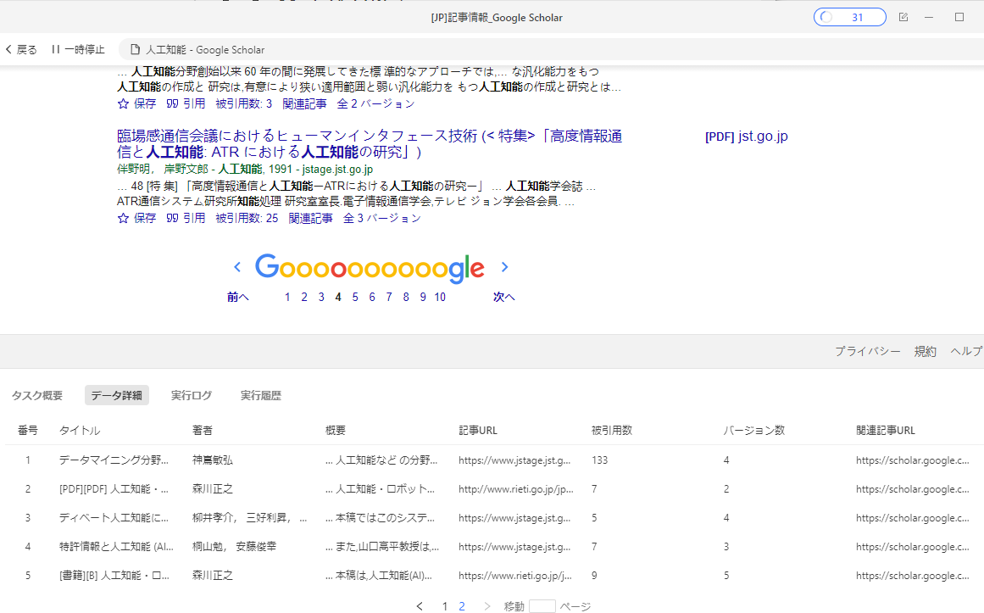Go to Scholar results page 10

click(440, 297)
